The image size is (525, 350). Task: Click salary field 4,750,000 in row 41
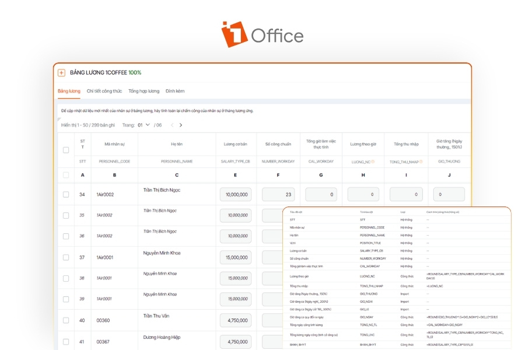pos(236,342)
